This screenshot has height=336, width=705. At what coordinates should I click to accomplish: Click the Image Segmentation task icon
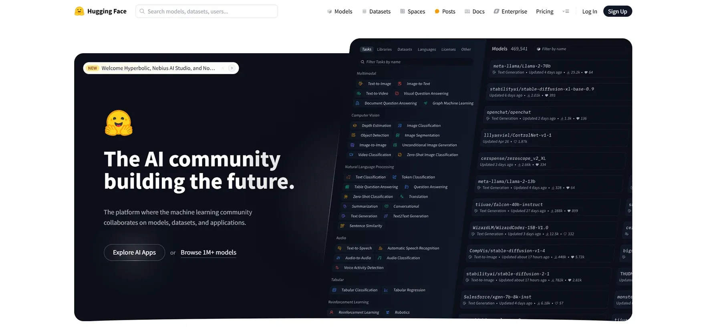(x=397, y=135)
